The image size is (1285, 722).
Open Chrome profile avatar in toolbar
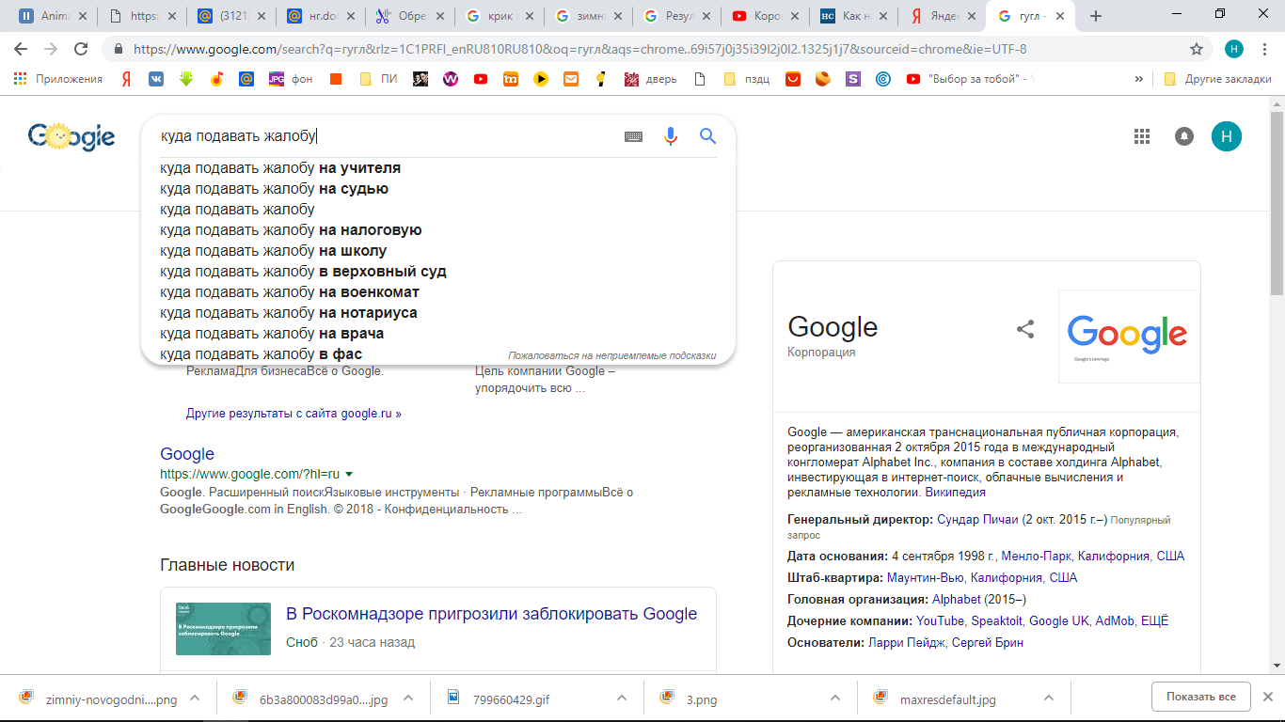pos(1234,49)
